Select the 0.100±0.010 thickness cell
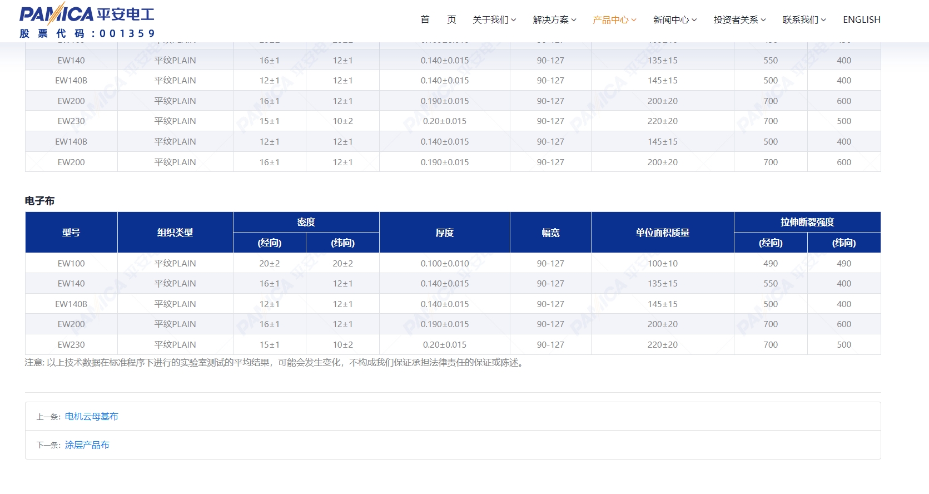929x494 pixels. 445,263
